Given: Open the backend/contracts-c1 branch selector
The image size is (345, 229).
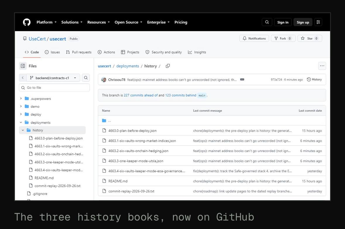Looking at the screenshot, I should 53,78.
